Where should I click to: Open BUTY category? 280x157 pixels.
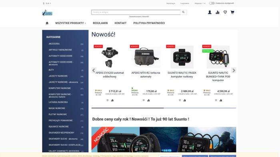[51, 70]
